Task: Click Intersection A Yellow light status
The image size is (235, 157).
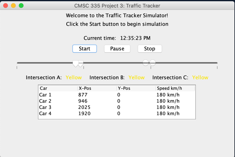Action: 74,77
